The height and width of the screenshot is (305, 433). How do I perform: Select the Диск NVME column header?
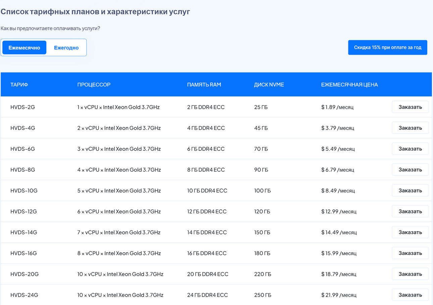(269, 85)
